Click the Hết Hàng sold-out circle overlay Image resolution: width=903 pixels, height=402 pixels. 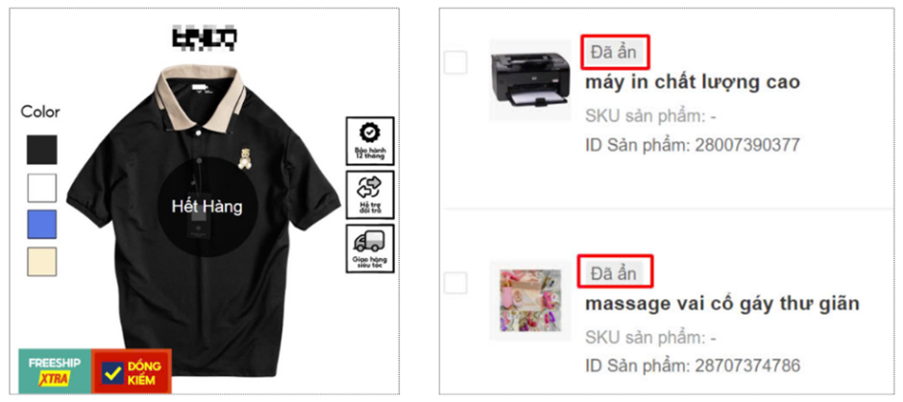point(207,206)
